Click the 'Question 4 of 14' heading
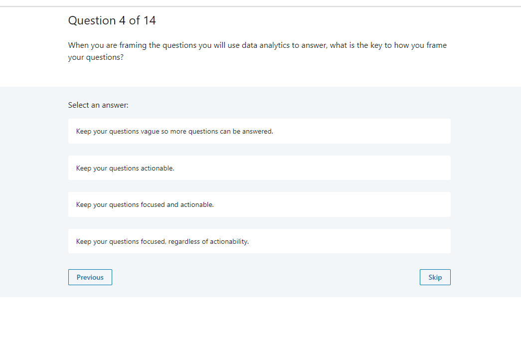This screenshot has width=521, height=349. tap(112, 20)
